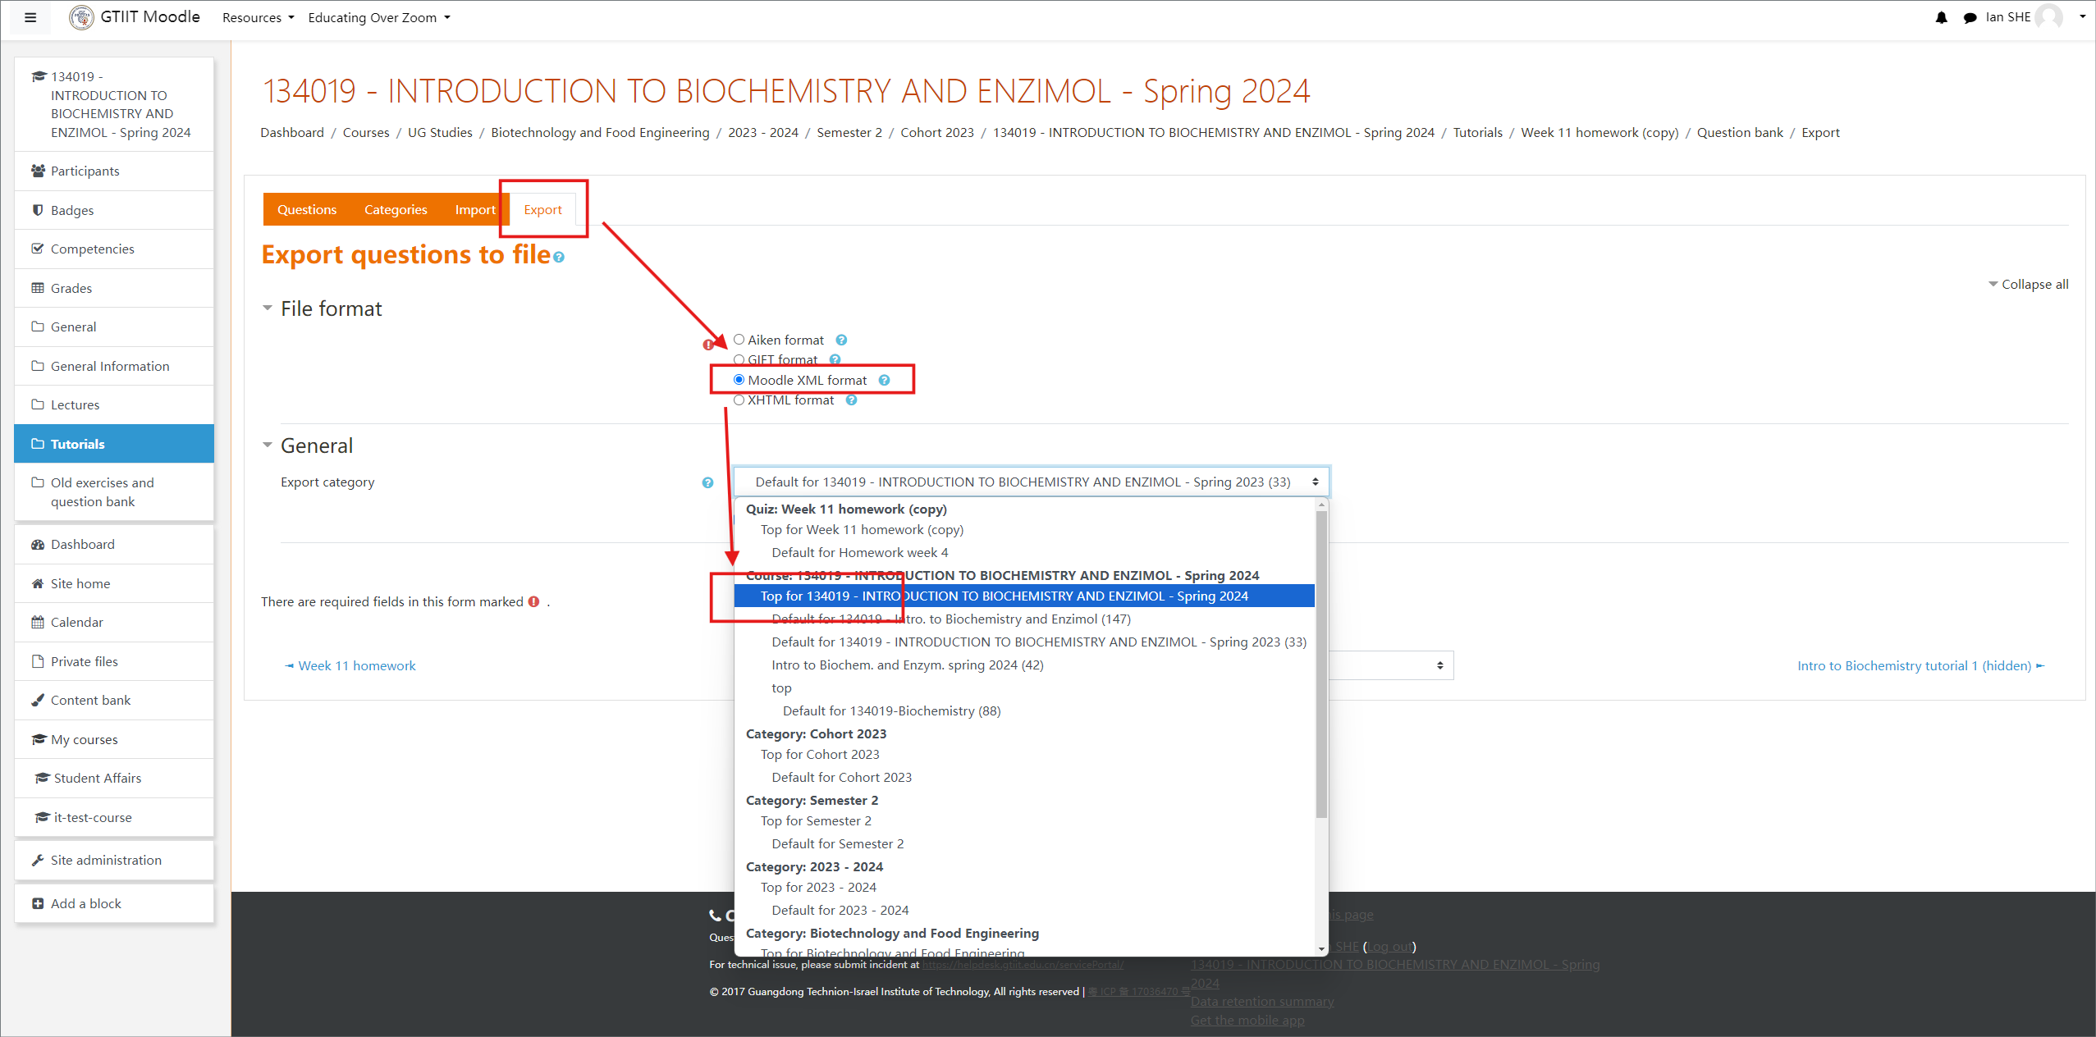
Task: Open help icon for XHTML format
Action: pyautogui.click(x=851, y=400)
